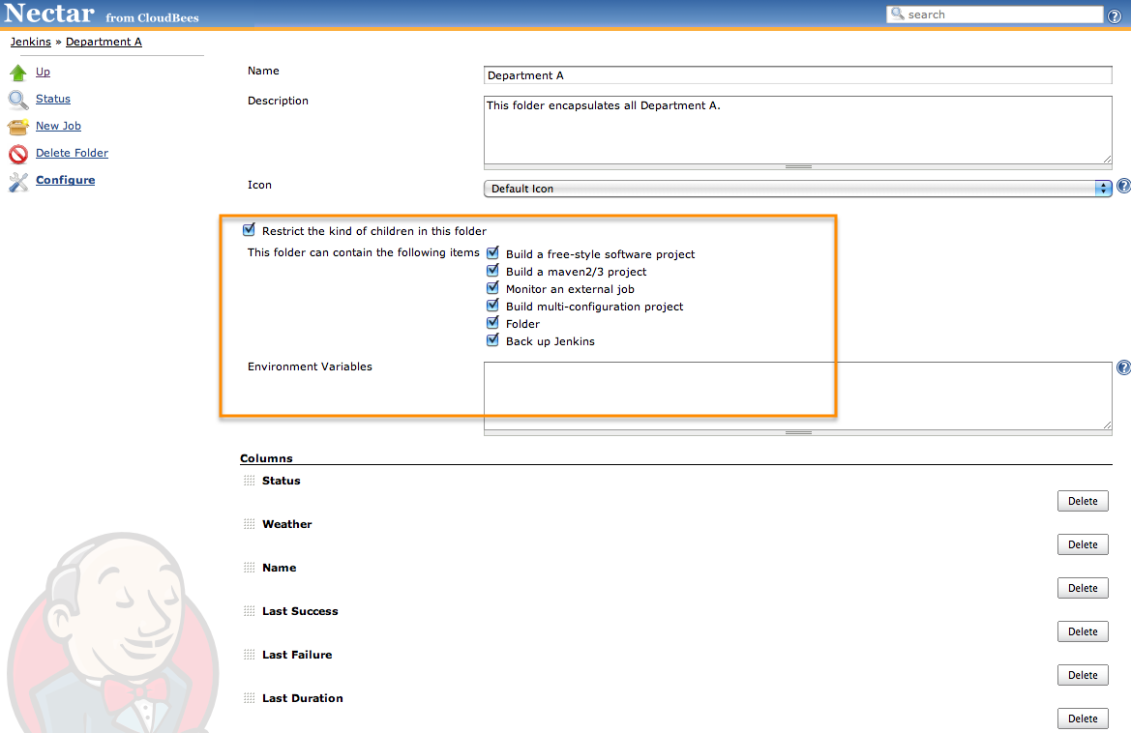Go to Jenkins breadcrumb
The image size is (1131, 733).
coord(30,42)
